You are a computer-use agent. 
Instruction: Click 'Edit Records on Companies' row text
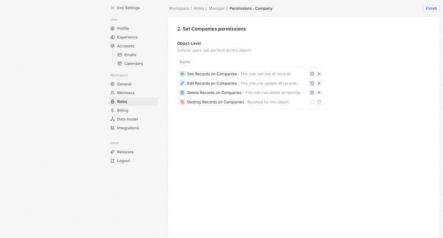212,83
